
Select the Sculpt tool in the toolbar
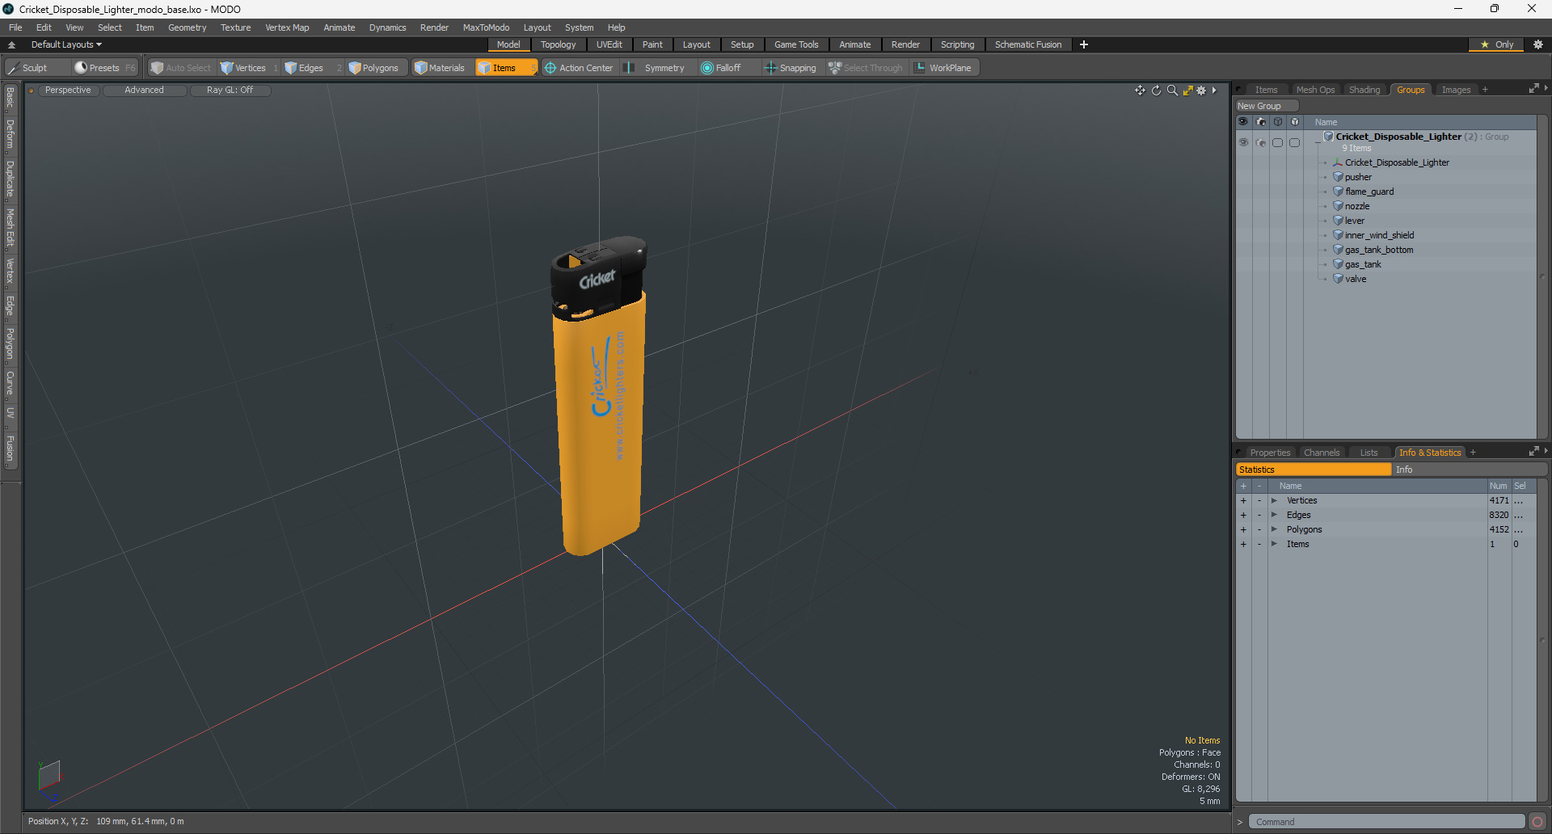click(27, 68)
